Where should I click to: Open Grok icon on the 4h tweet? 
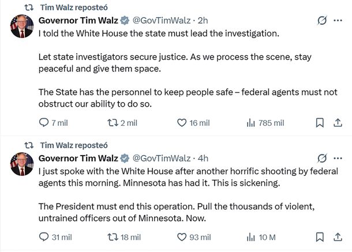(x=323, y=158)
